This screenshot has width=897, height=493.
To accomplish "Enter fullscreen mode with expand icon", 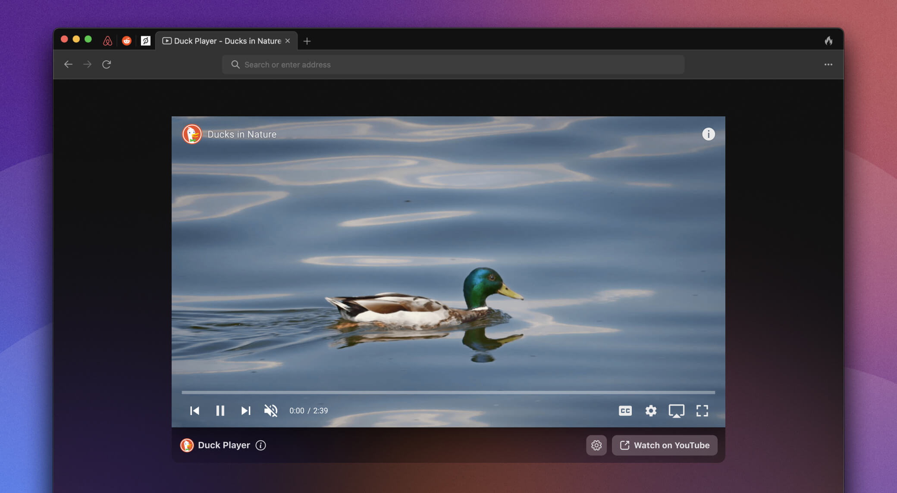I will pyautogui.click(x=702, y=410).
